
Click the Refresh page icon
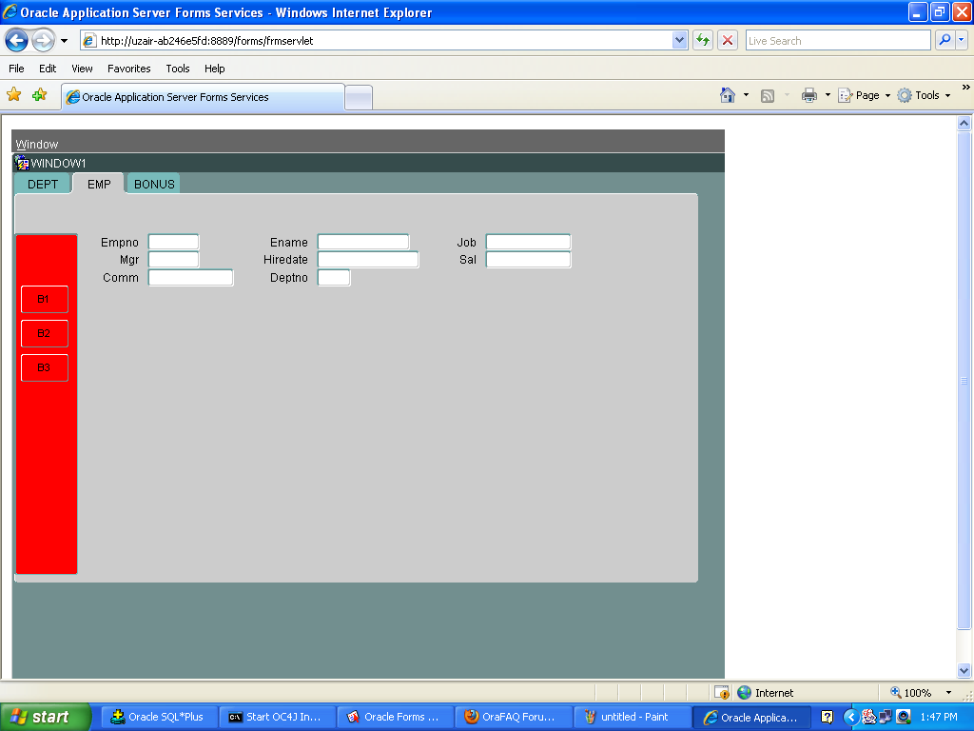(703, 41)
